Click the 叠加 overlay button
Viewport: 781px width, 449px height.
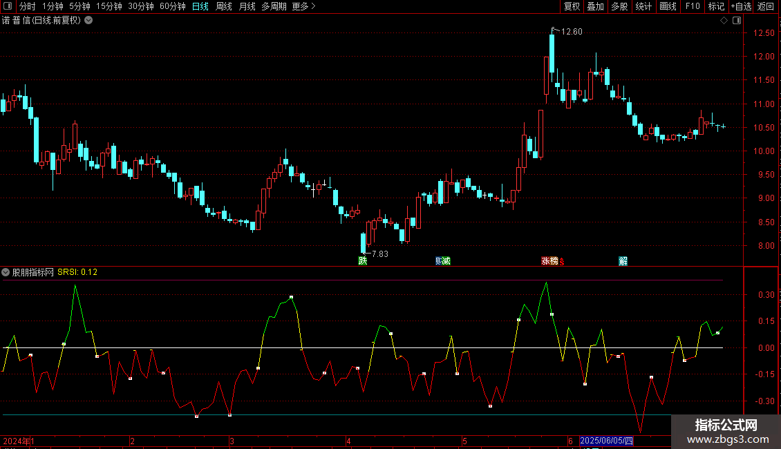coord(595,6)
